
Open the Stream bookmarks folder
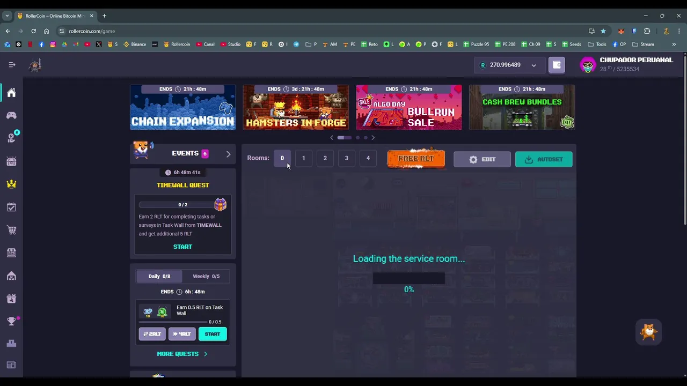click(643, 44)
